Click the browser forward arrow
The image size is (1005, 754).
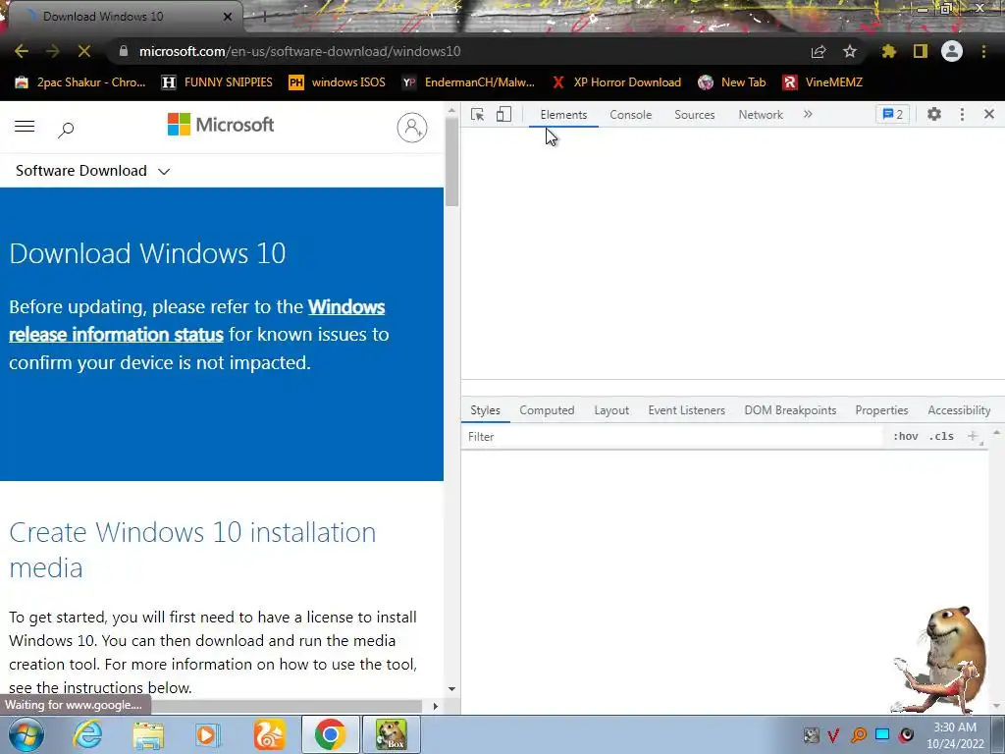pos(53,51)
